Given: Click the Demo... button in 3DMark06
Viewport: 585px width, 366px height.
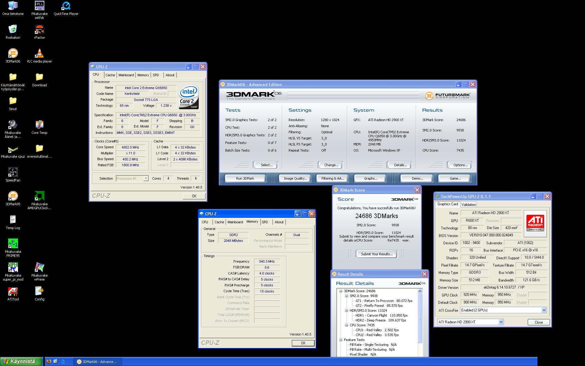Looking at the screenshot, I should click(417, 178).
